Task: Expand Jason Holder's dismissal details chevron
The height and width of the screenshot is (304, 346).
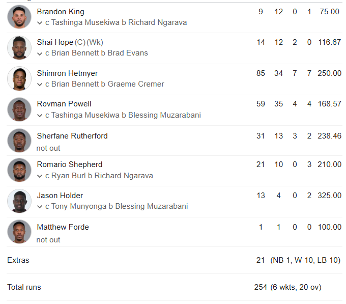Action: point(40,207)
